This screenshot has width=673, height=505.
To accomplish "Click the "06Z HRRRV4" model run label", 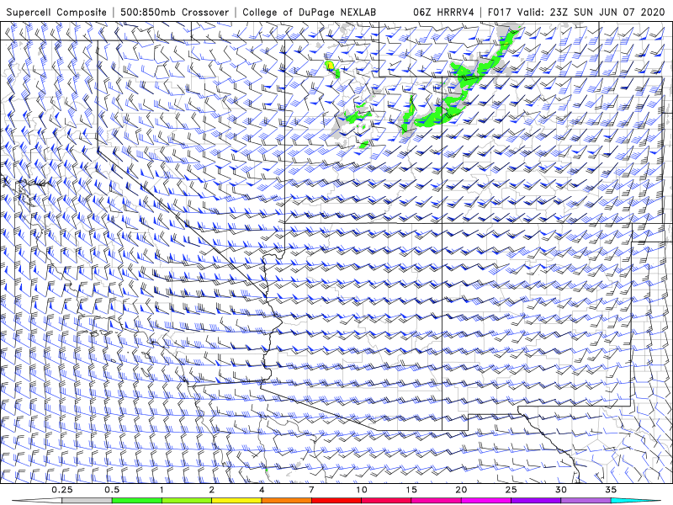I will click(x=443, y=12).
